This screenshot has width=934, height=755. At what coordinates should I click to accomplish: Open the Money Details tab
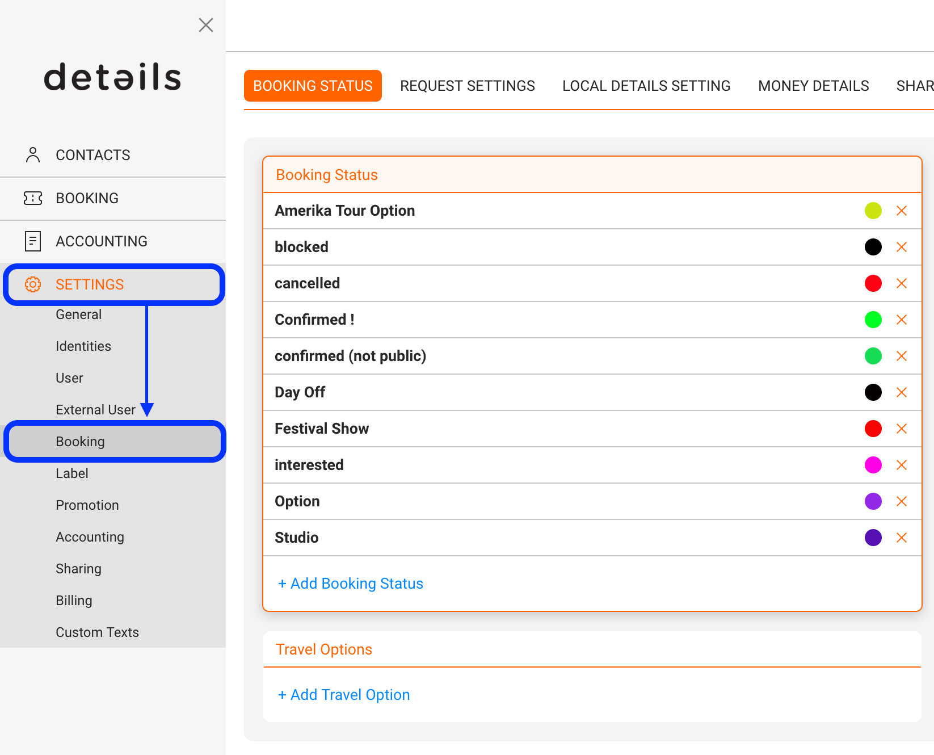pyautogui.click(x=813, y=85)
